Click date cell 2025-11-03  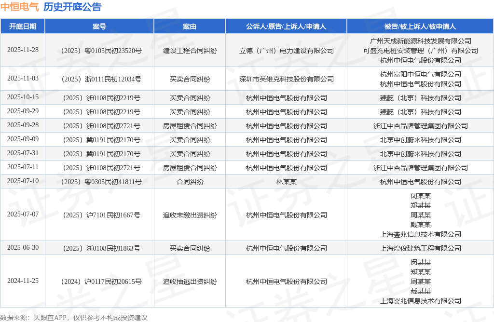23,79
